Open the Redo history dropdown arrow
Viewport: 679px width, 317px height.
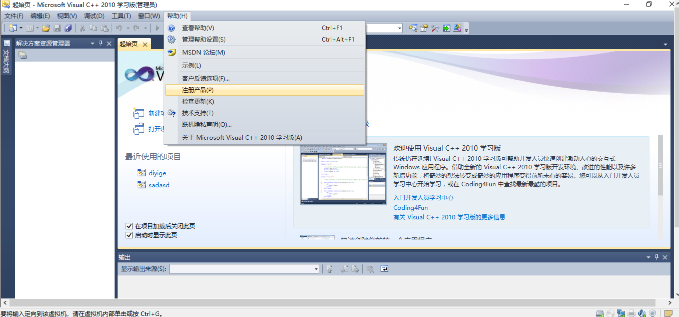click(x=145, y=28)
